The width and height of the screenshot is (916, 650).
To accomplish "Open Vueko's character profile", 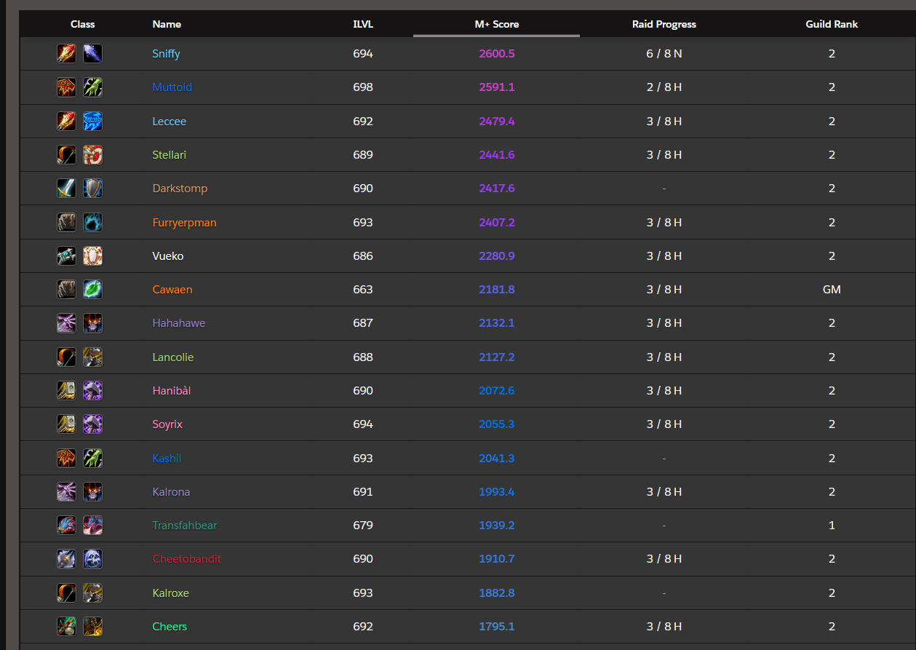I will 168,255.
